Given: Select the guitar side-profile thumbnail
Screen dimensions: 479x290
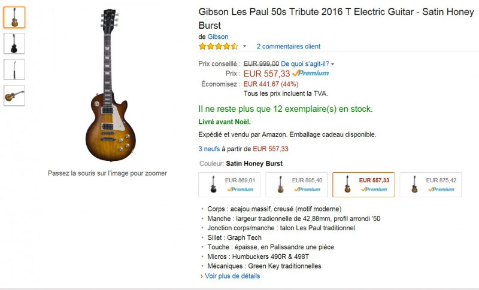Looking at the screenshot, I should [x=14, y=69].
